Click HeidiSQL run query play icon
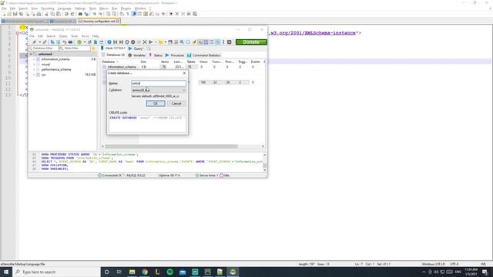This screenshot has width=493, height=277. click(151, 42)
